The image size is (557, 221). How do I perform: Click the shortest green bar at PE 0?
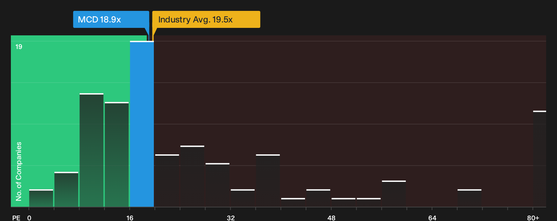tap(41, 198)
